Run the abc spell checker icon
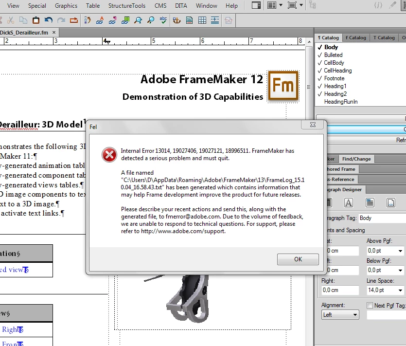The image size is (406, 346). (163, 20)
